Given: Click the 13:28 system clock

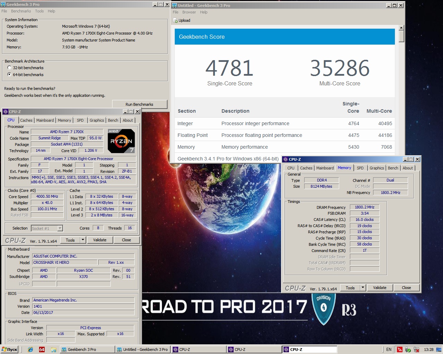Looking at the screenshot, I should click(x=428, y=350).
